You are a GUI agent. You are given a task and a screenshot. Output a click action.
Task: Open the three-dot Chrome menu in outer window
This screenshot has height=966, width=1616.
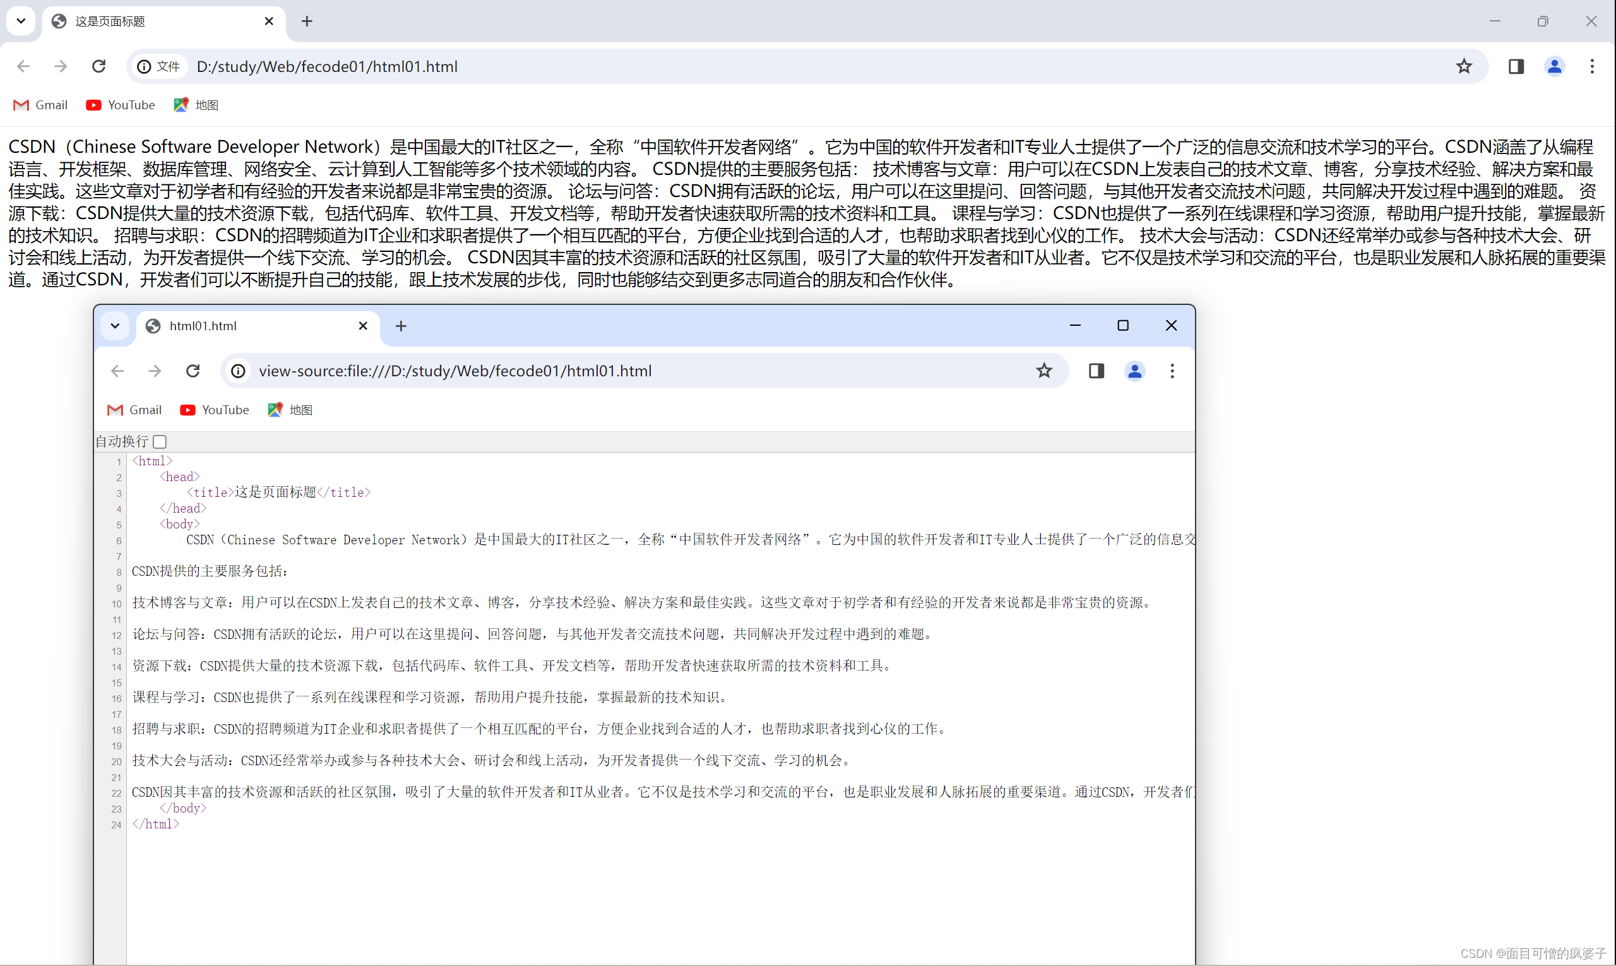[1592, 66]
